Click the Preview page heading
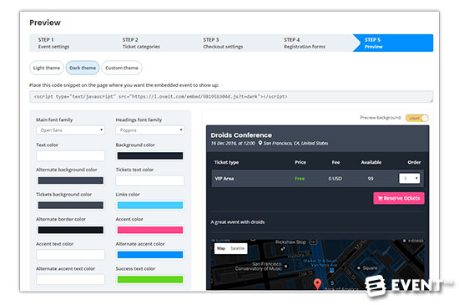Screen dimensions: 459x305 [45, 23]
